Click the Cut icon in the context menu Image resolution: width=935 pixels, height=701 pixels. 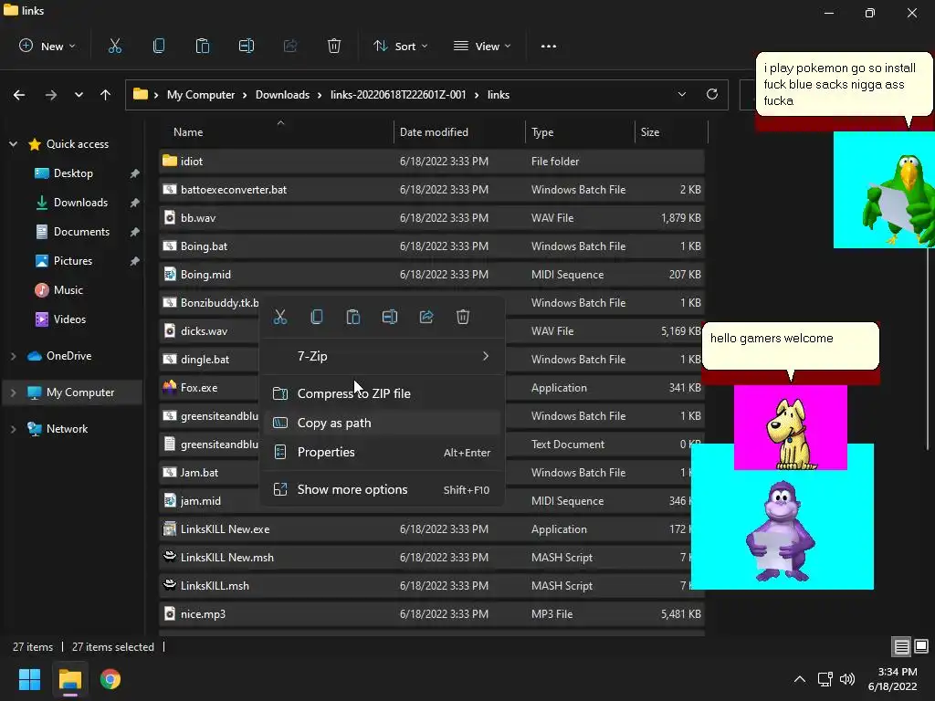pyautogui.click(x=280, y=317)
